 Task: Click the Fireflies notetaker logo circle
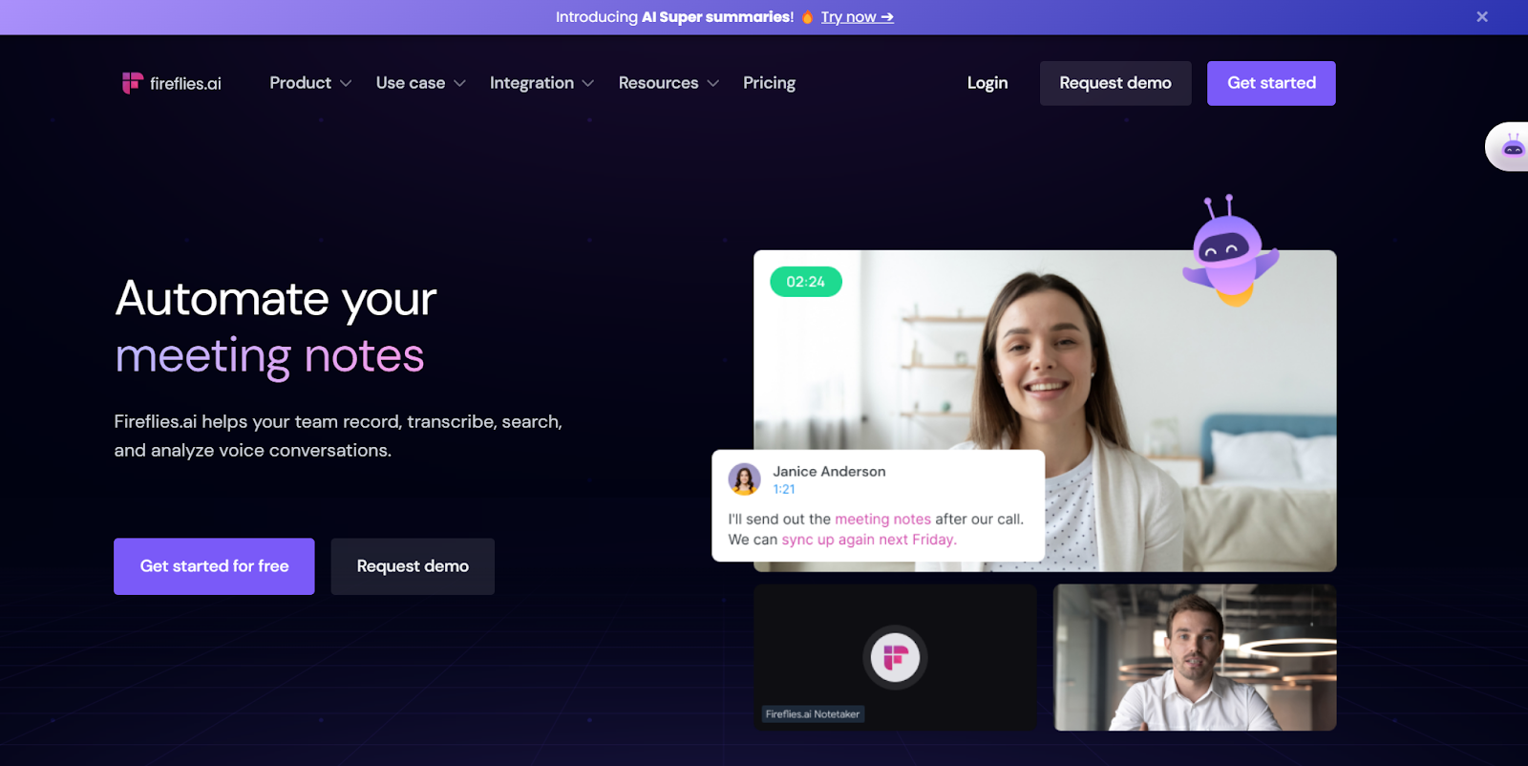point(895,657)
